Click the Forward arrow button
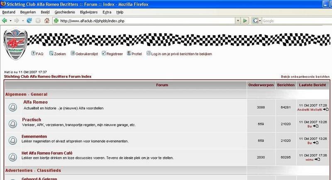This screenshot has height=180, width=332. [x=17, y=21]
